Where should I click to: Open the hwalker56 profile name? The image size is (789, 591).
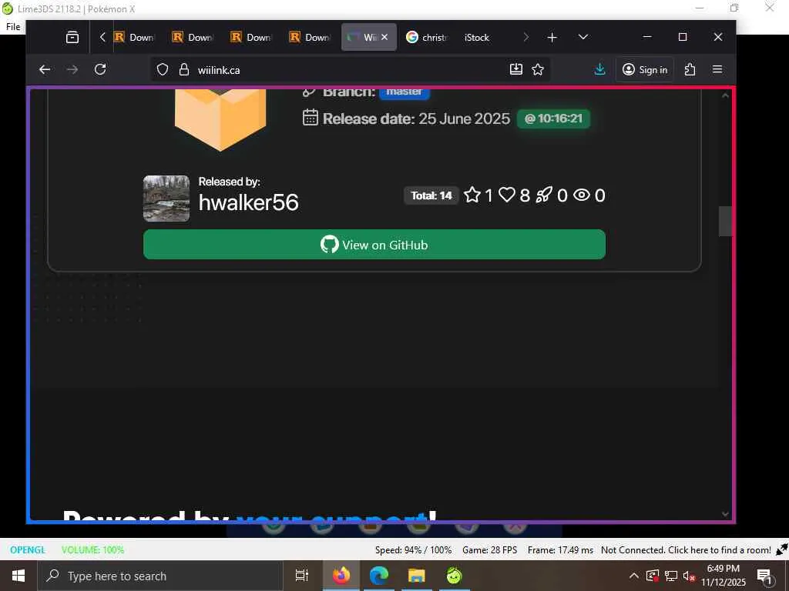249,202
